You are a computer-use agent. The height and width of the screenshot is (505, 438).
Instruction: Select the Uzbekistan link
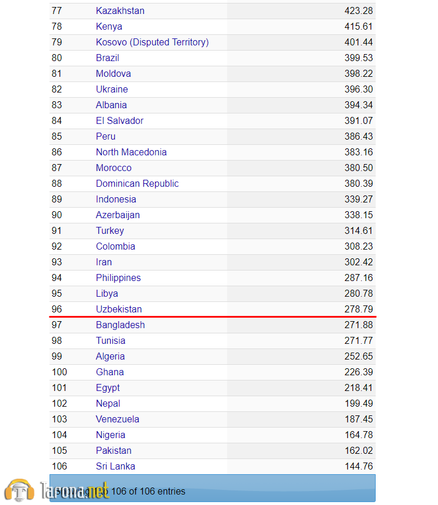(119, 309)
